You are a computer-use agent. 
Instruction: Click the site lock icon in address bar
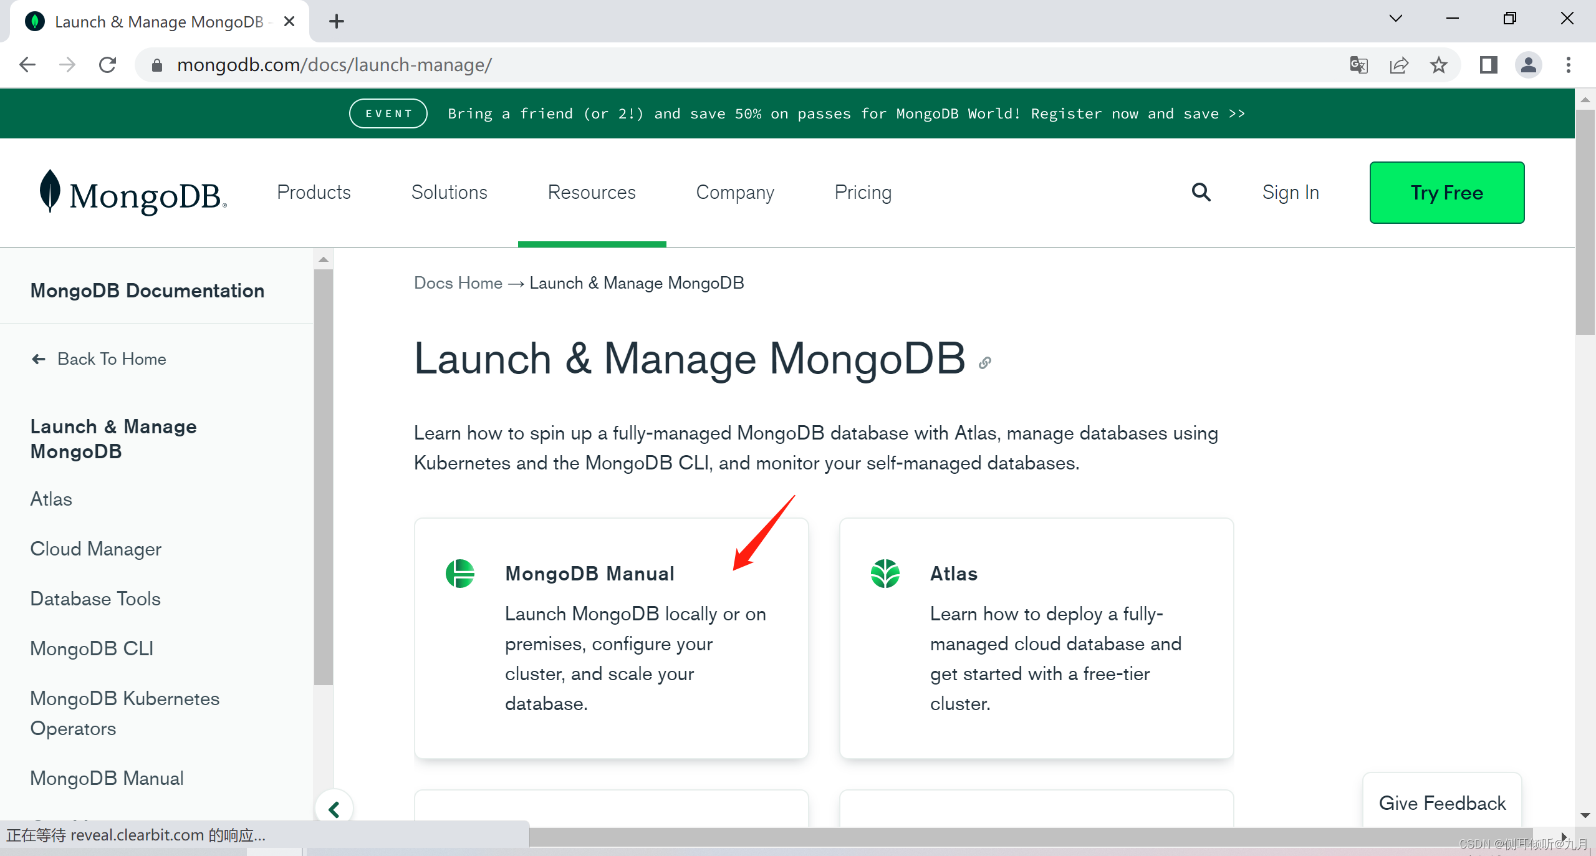point(157,65)
